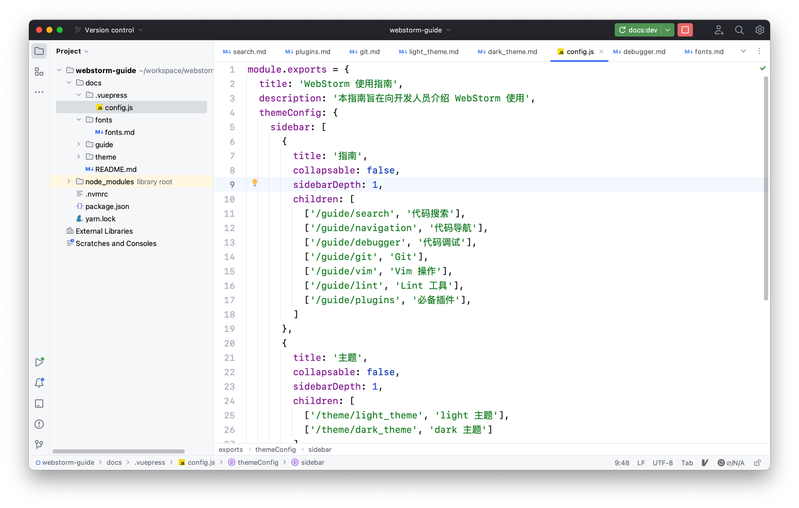Click the red Stop button icon

point(685,30)
